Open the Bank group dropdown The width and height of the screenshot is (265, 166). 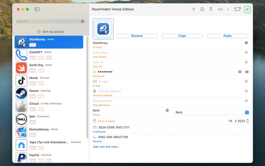coord(211,112)
